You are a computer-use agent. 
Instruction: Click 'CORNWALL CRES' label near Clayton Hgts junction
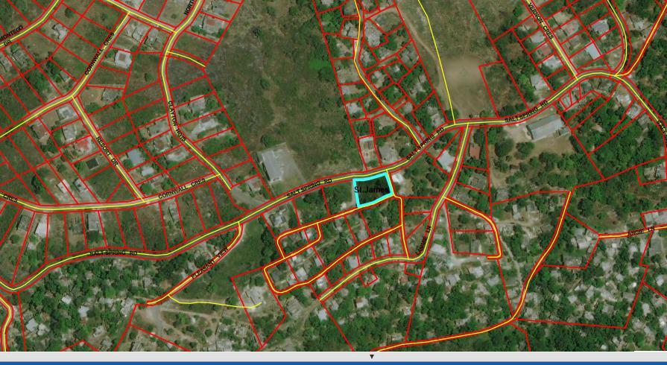point(182,189)
